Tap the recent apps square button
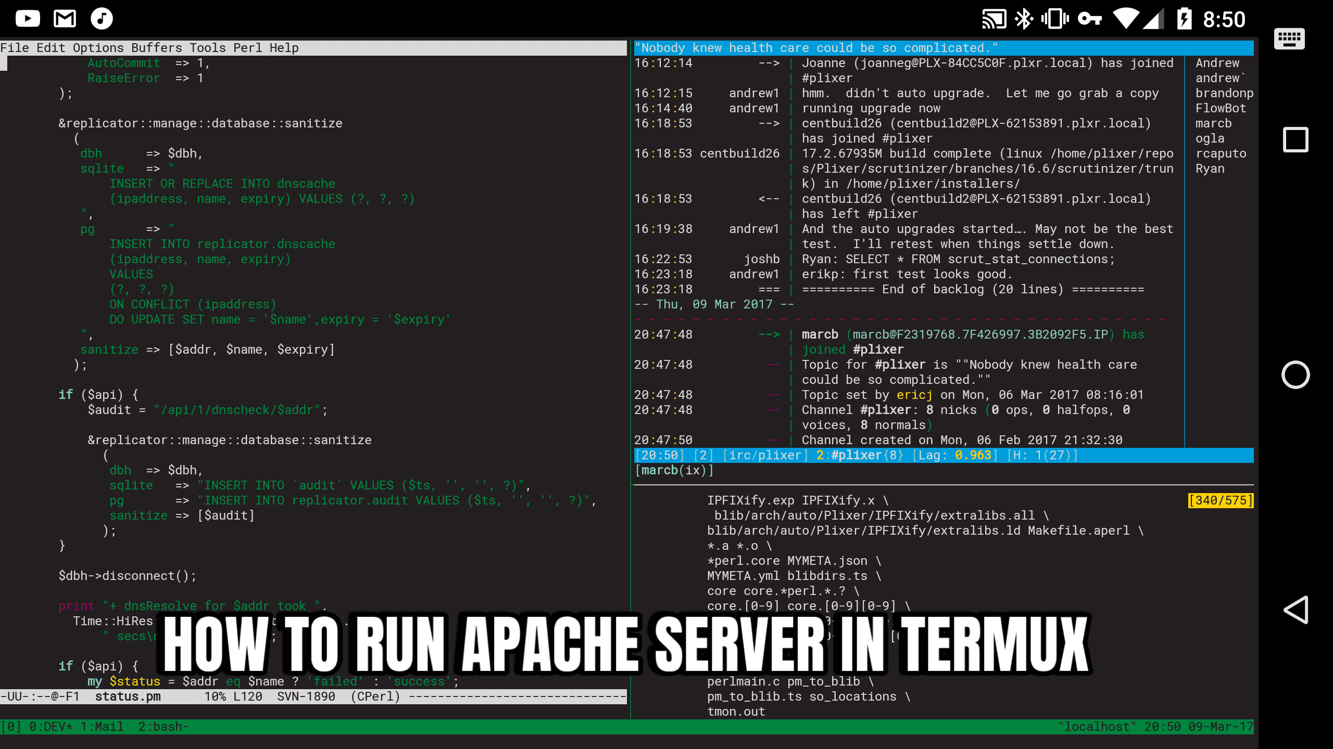 [x=1296, y=139]
